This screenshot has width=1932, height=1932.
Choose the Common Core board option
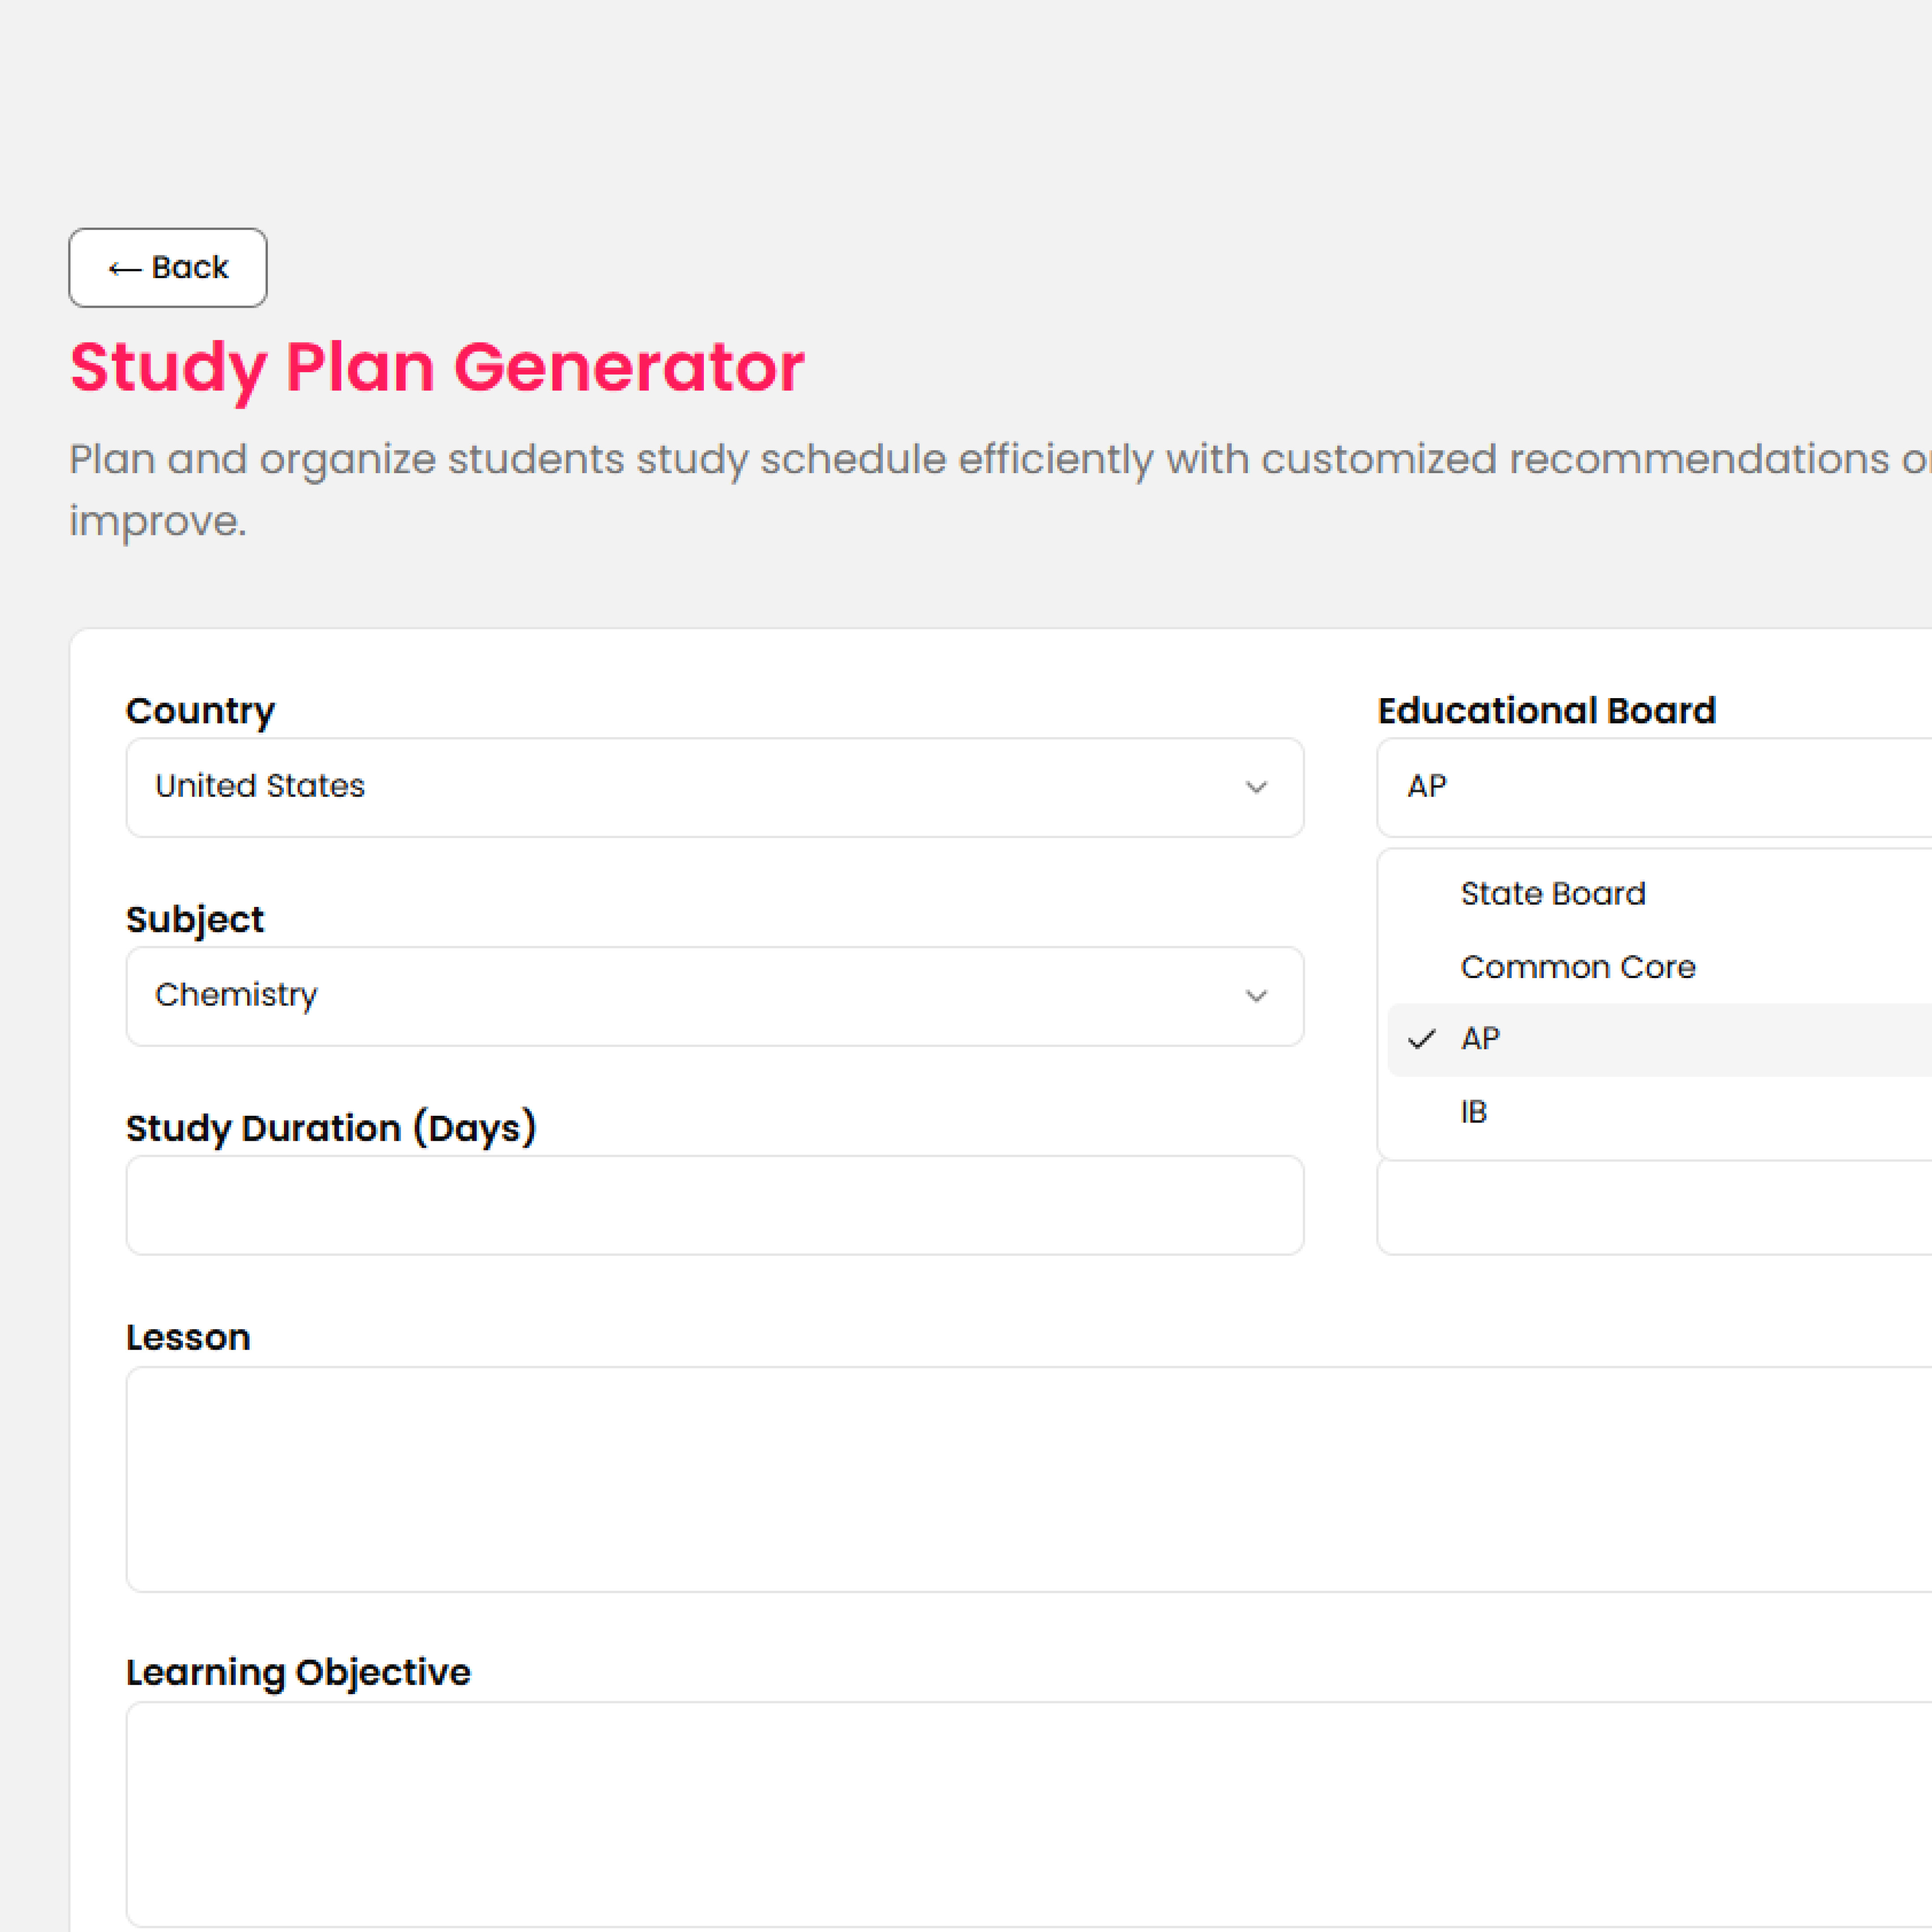point(1577,967)
